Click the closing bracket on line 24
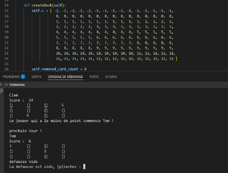The image size is (228, 173). (x=176, y=59)
